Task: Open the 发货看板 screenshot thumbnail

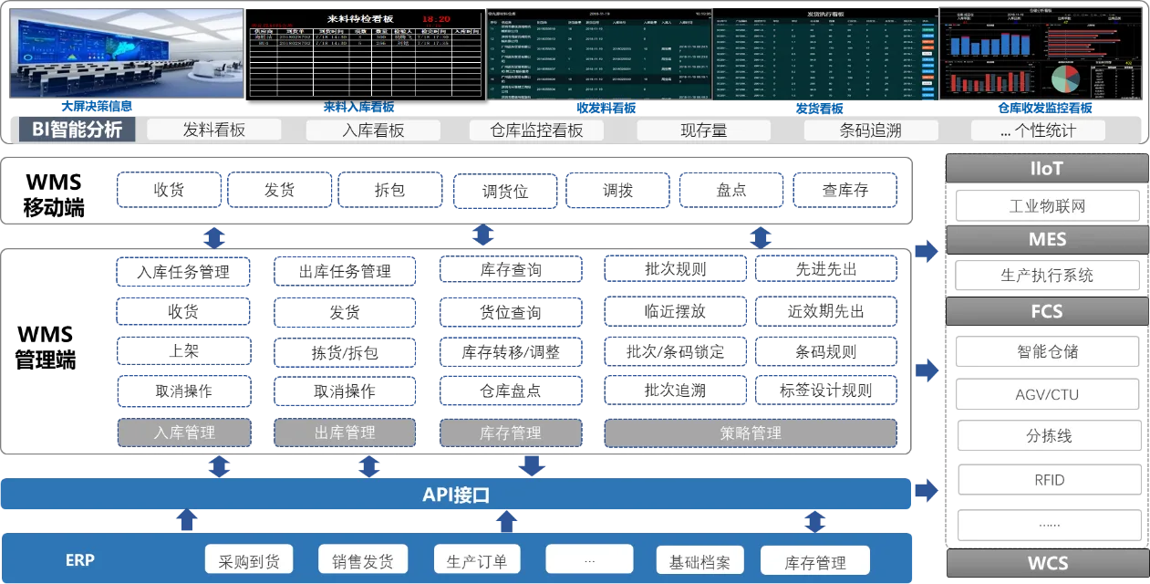Action: [x=825, y=55]
